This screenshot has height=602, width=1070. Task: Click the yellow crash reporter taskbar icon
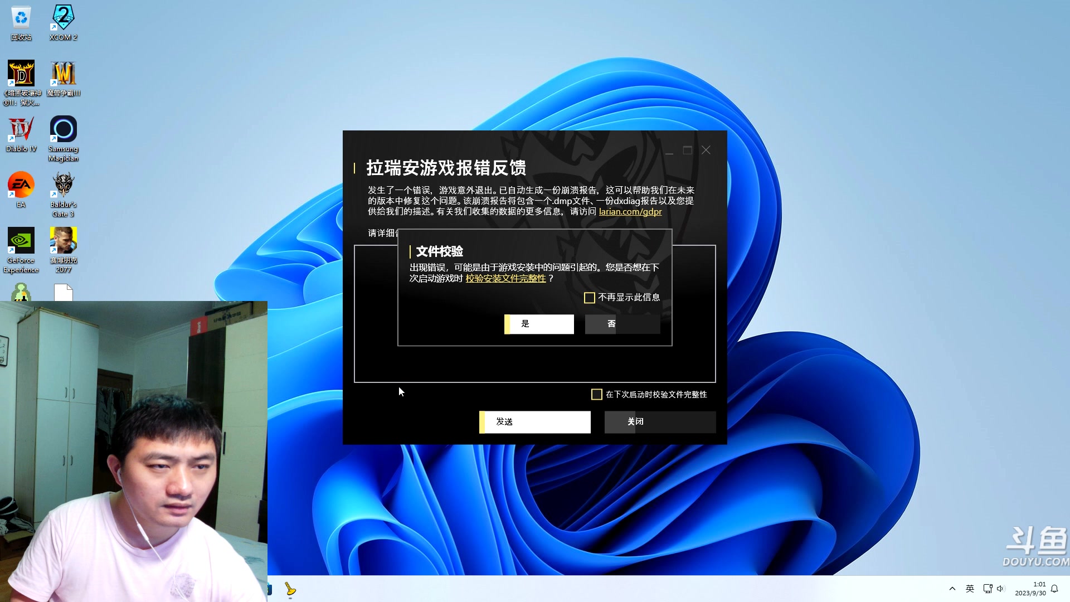(x=290, y=589)
